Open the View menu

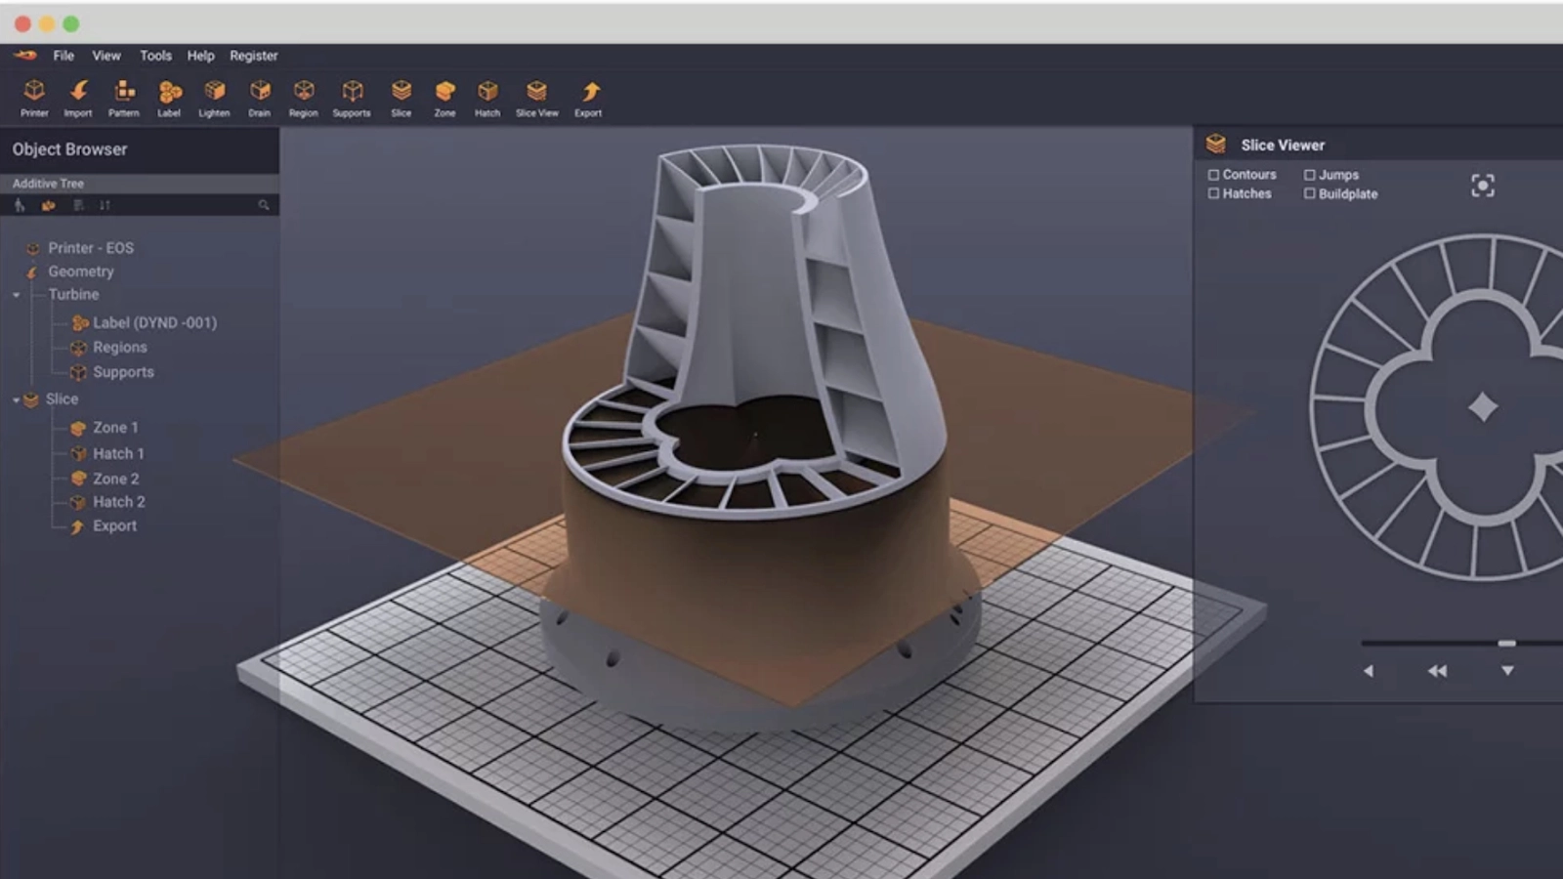click(106, 56)
